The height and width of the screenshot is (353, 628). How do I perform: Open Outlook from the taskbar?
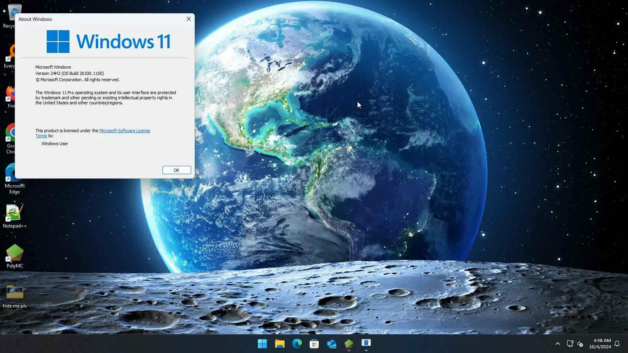click(x=332, y=344)
